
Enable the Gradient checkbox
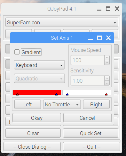point(17,52)
